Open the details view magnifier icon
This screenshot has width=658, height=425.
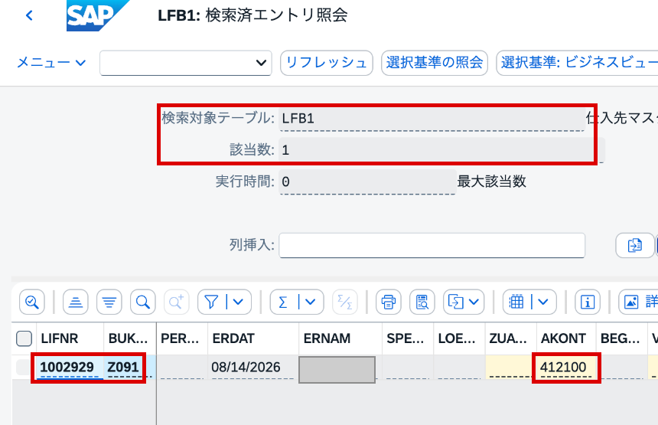(x=32, y=302)
